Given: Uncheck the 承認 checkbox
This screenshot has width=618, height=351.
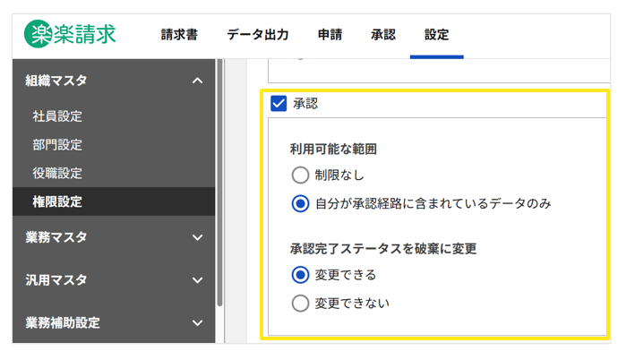Looking at the screenshot, I should [x=279, y=104].
